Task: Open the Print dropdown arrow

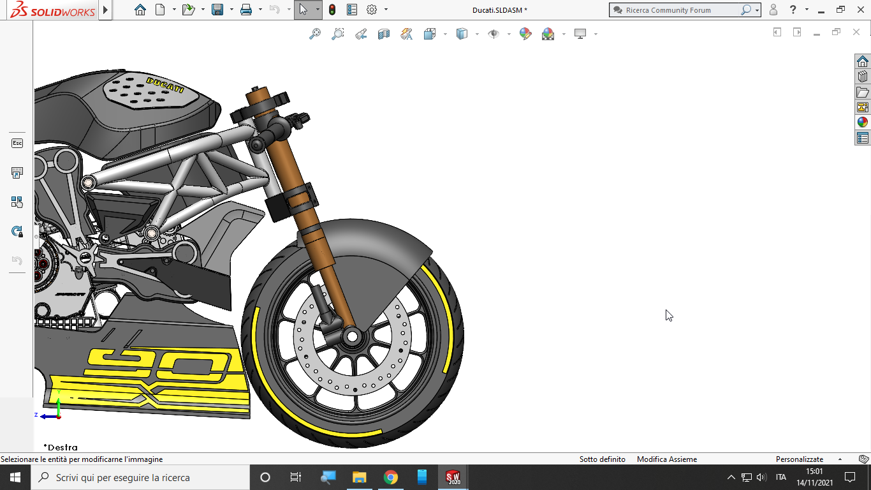Action: tap(260, 10)
